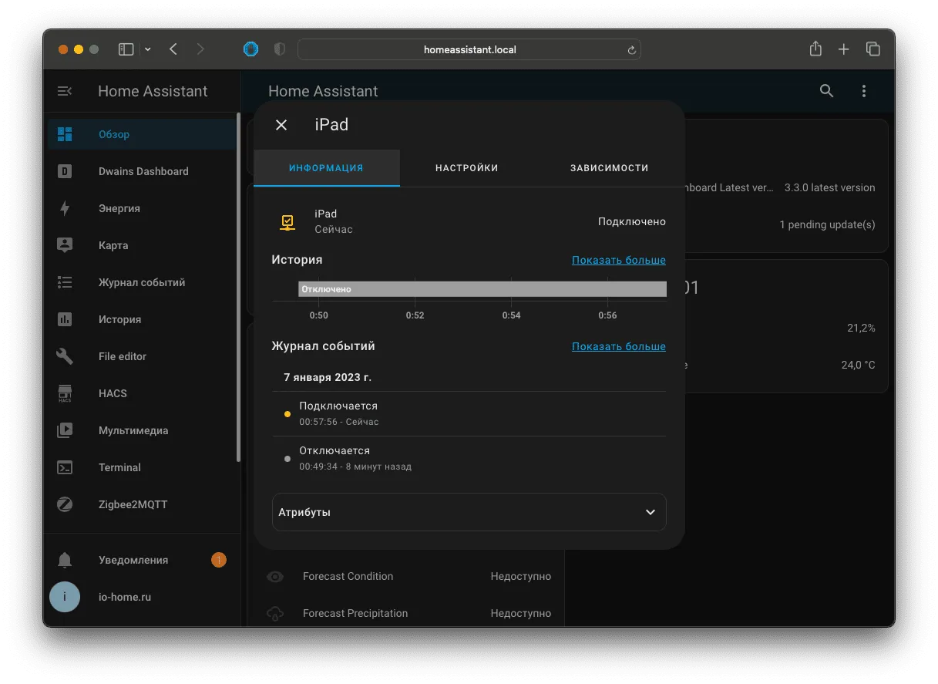Open the three-dot overflow menu in header
938x684 pixels.
pos(863,91)
